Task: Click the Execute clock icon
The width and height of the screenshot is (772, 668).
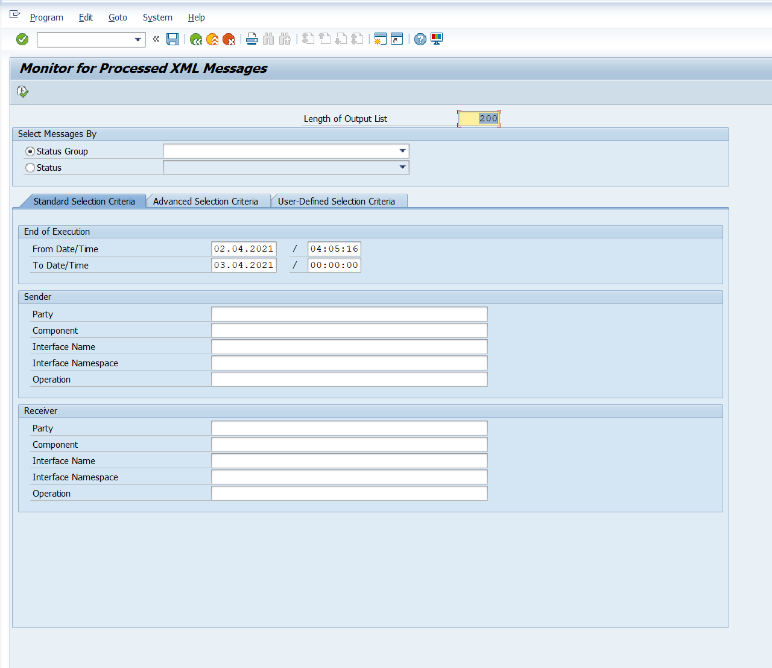Action: pos(23,92)
